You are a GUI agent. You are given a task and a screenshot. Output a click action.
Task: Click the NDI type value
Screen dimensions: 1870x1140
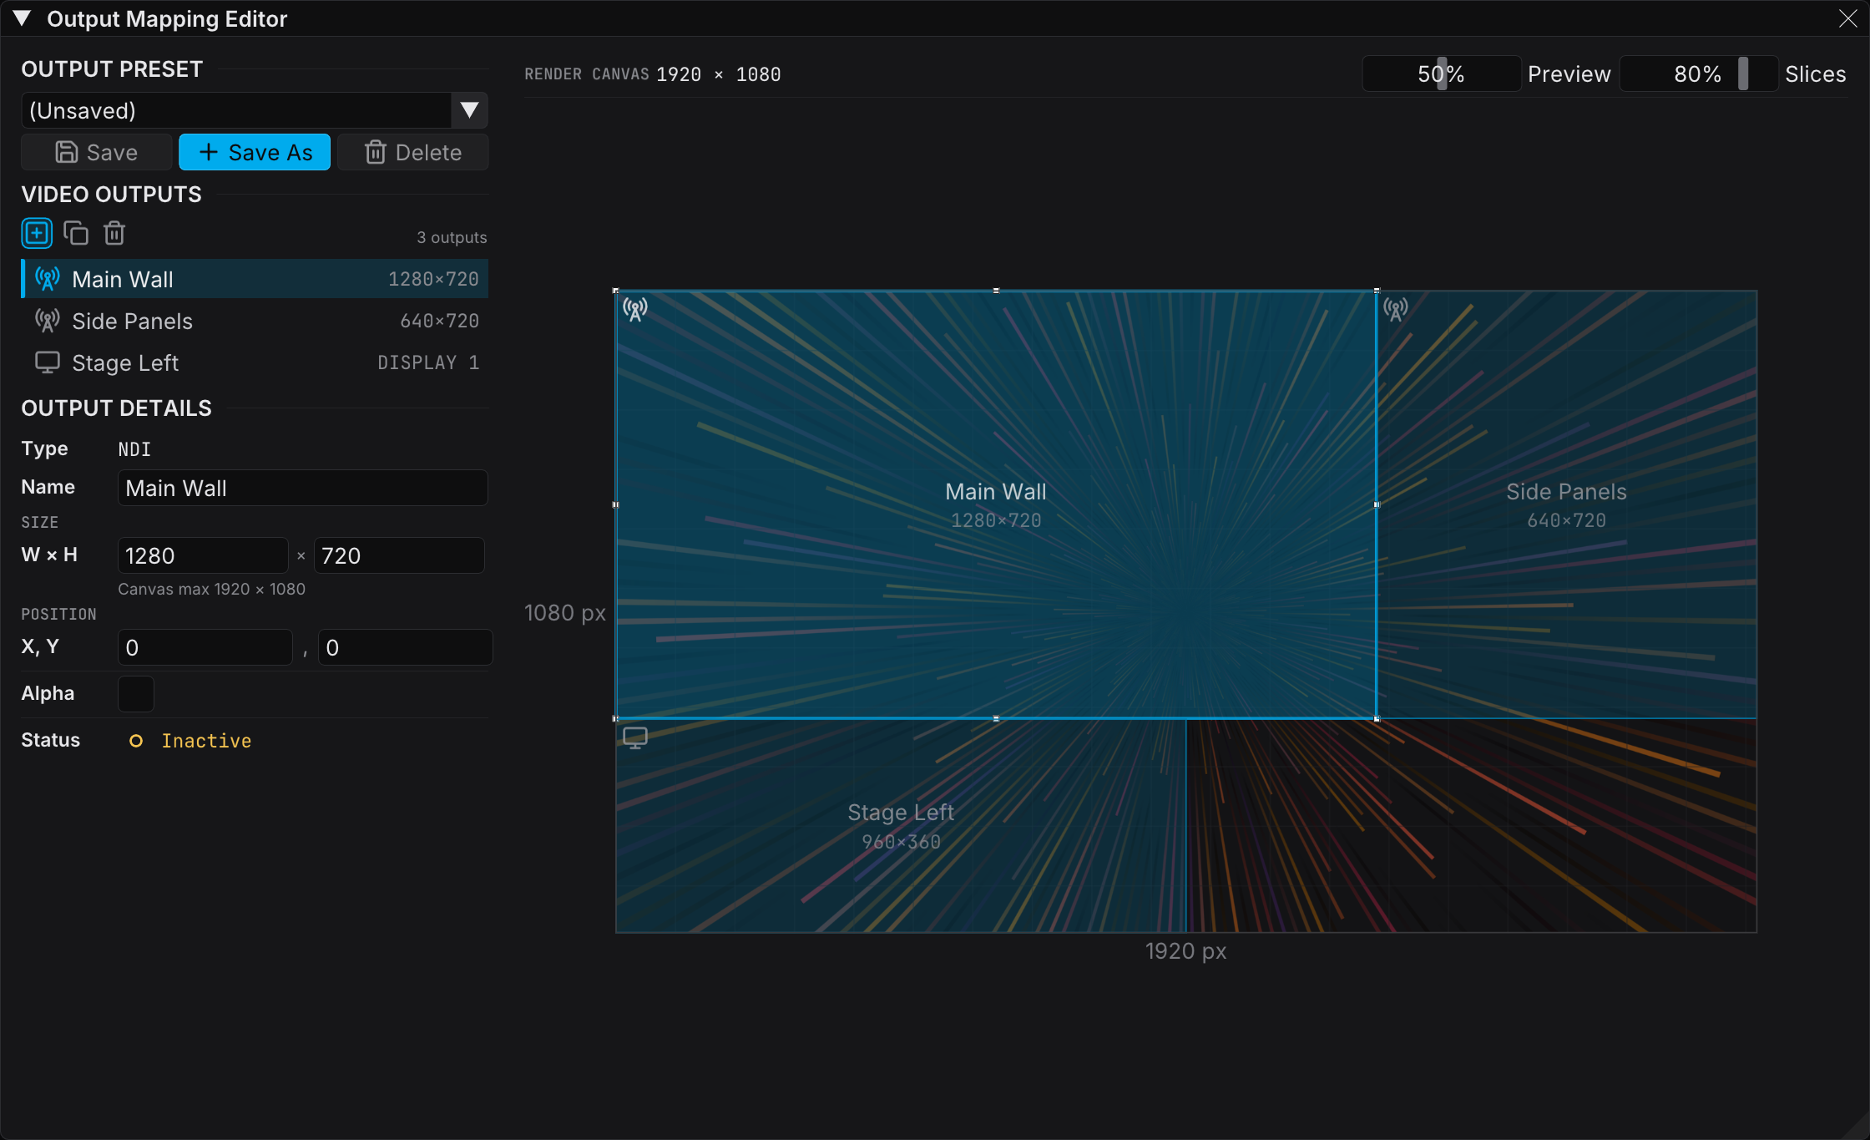tap(134, 449)
